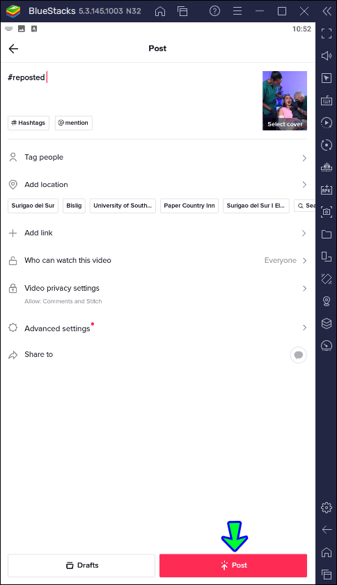Image resolution: width=337 pixels, height=585 pixels.
Task: Open the sidebar performance gauge icon
Action: [327, 345]
